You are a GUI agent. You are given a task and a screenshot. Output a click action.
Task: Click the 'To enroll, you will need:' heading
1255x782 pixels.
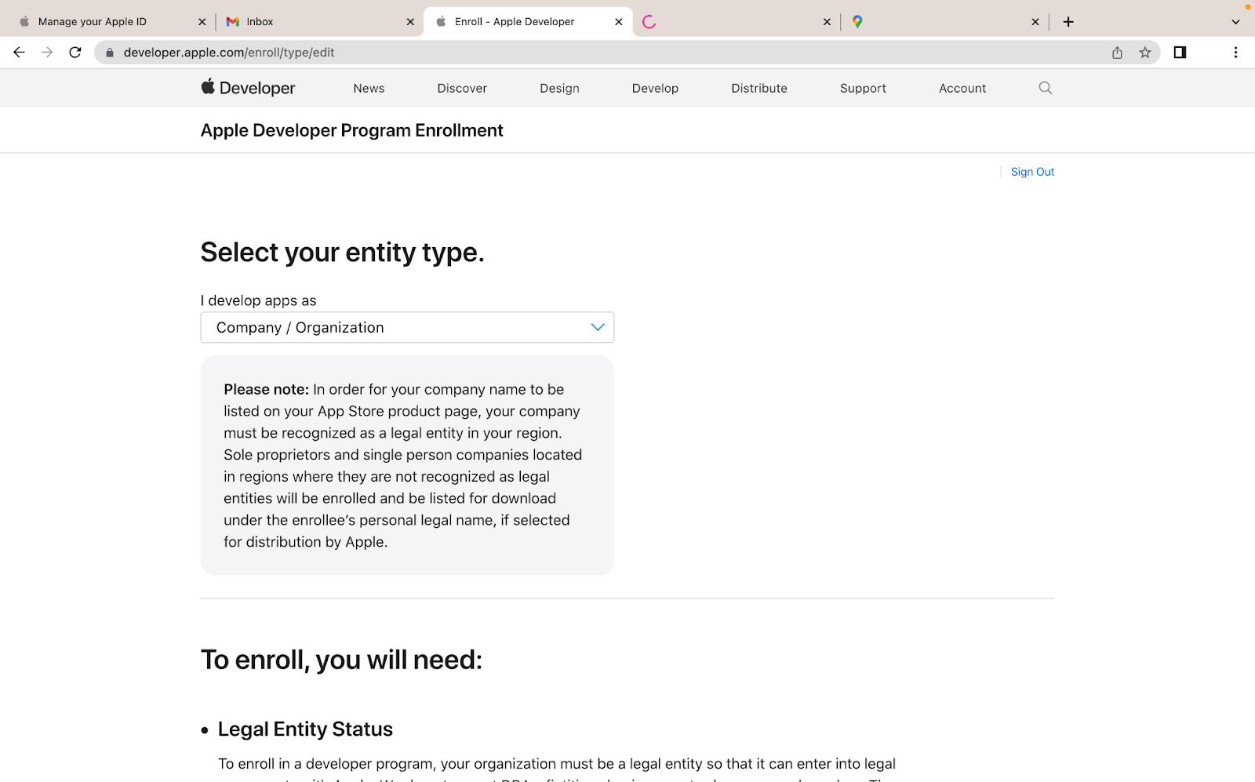coord(341,660)
